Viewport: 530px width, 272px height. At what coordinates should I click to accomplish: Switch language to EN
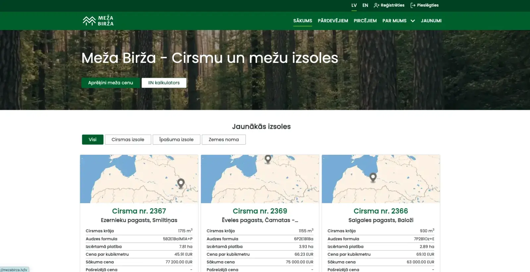(365, 5)
